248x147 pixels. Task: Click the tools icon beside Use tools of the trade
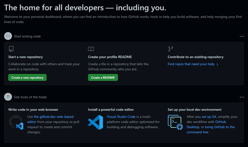(8, 97)
